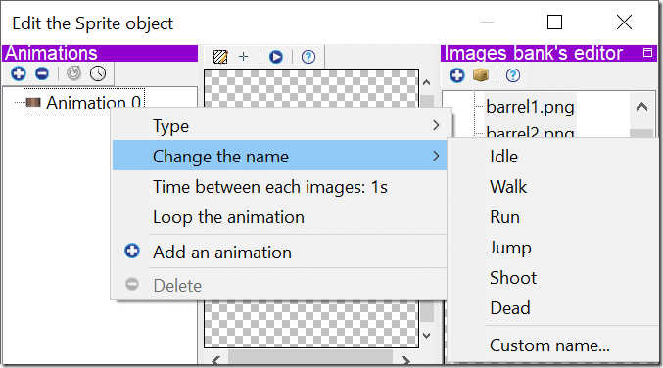Click the small square button on Images bank header
The width and height of the screenshot is (663, 368).
tap(647, 53)
